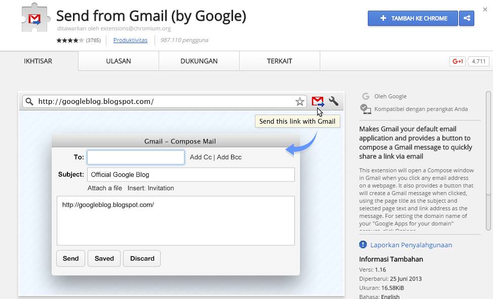Image resolution: width=493 pixels, height=299 pixels.
Task: Click Add Bcc in the compose preview
Action: [229, 157]
